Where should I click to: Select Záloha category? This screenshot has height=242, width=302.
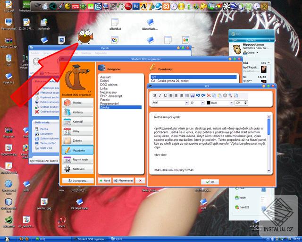click(x=121, y=107)
